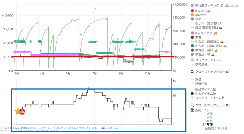Click the sub-rank hierarchy icon
Image resolution: width=244 pixels, height=134 pixels.
point(227,5)
